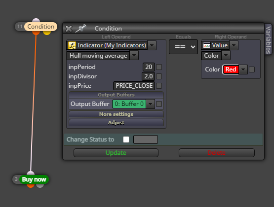Click the top input connector of Condition node
This screenshot has width=274, height=207.
click(36, 20)
